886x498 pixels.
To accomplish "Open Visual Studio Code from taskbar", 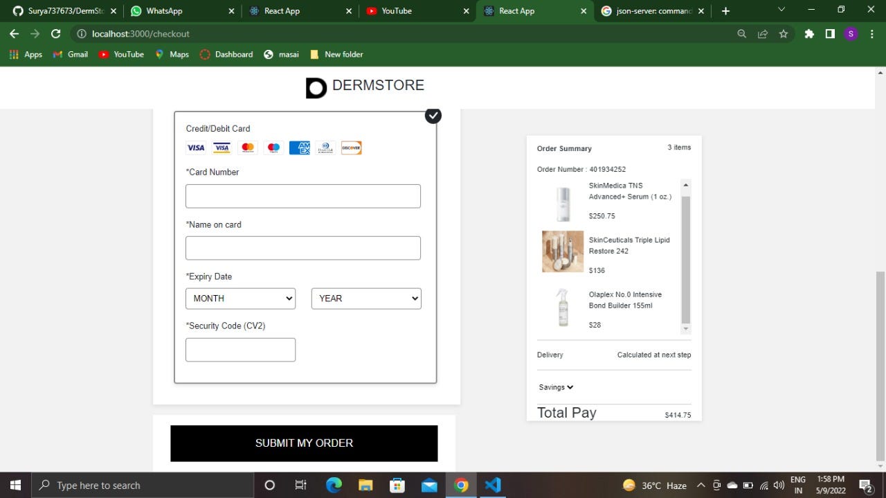I will click(x=493, y=485).
